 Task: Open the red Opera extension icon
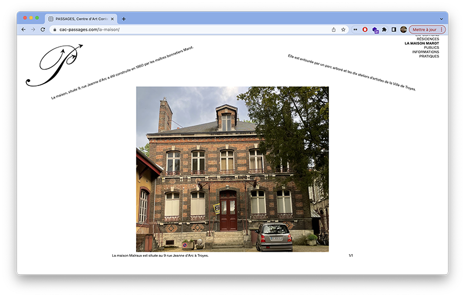pos(365,29)
